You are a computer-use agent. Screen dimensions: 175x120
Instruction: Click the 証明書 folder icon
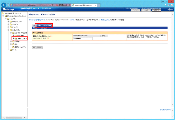[13, 41]
